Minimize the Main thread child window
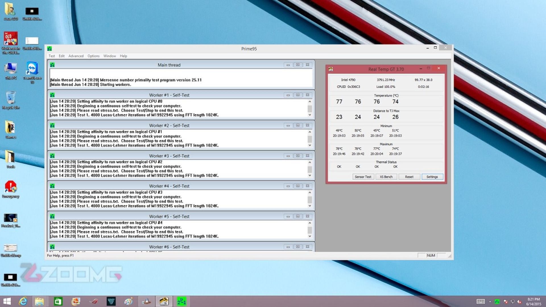Image resolution: width=546 pixels, height=307 pixels. [288, 65]
